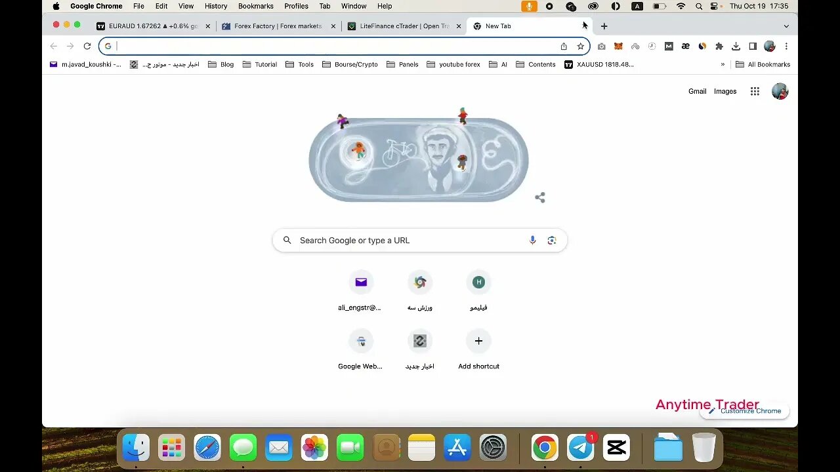
Task: Share the Google Doodle
Action: point(540,197)
